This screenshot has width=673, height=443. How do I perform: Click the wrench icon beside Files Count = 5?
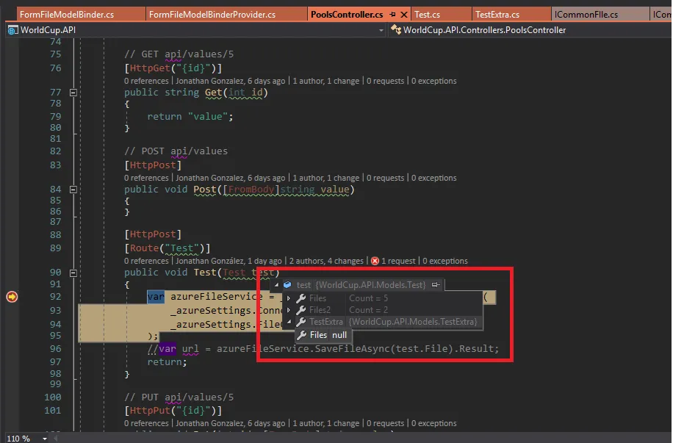click(x=301, y=298)
